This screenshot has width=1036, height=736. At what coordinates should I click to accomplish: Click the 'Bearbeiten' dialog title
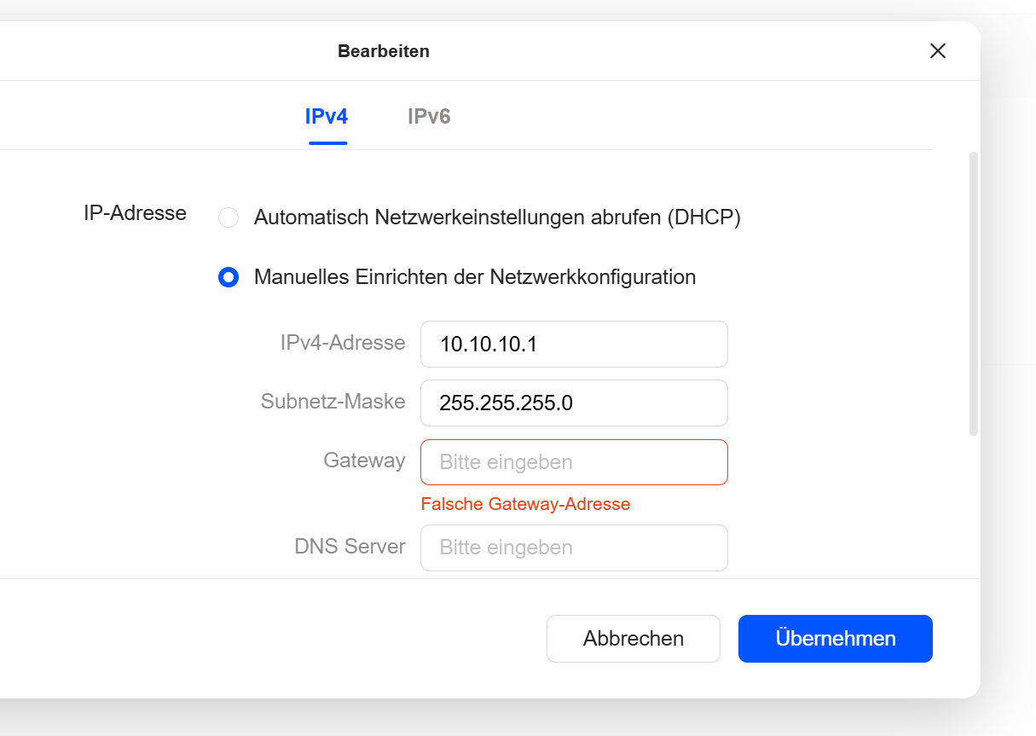[384, 51]
